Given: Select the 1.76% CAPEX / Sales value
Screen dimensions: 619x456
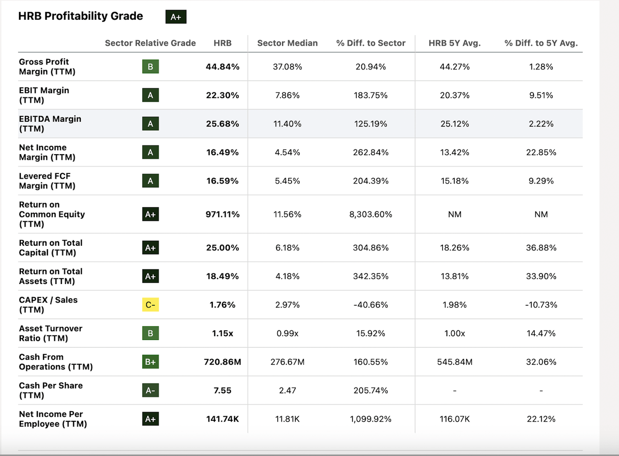Looking at the screenshot, I should 222,304.
